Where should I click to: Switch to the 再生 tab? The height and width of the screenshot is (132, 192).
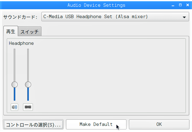11,31
